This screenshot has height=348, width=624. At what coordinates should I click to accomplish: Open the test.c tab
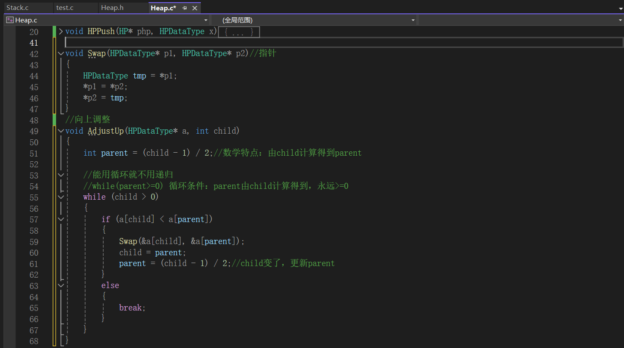[65, 8]
